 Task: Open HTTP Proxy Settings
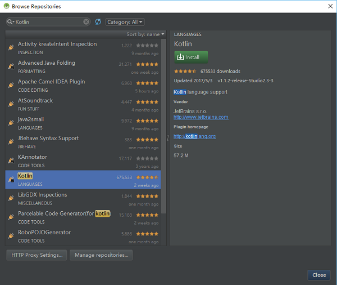[36, 255]
